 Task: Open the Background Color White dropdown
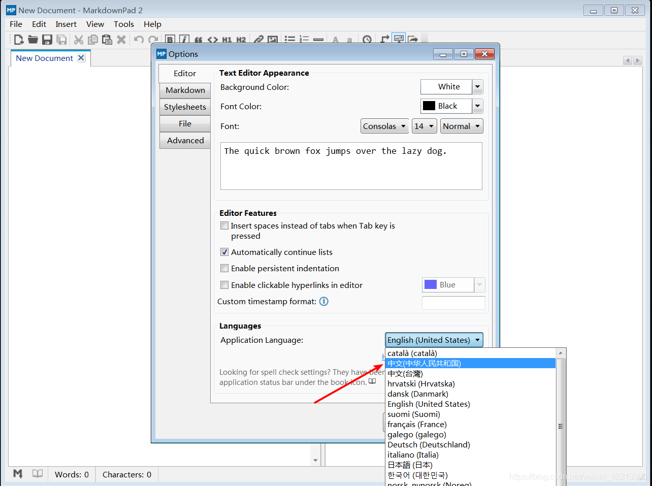(x=451, y=87)
